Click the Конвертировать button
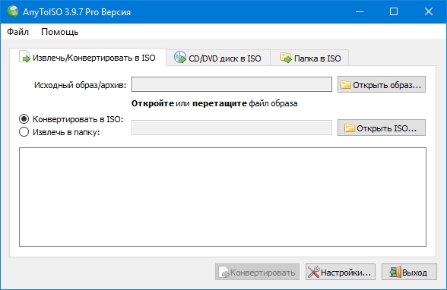 (x=257, y=272)
